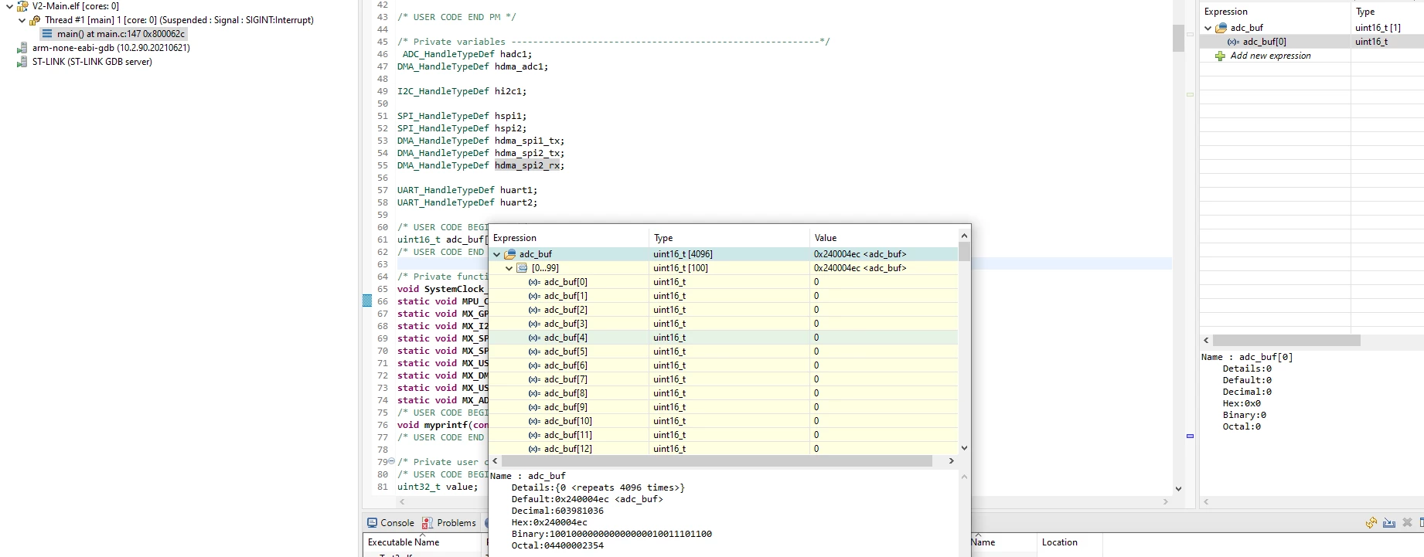
Task: Collapse adc_buf in Expressions view
Action: (1208, 28)
